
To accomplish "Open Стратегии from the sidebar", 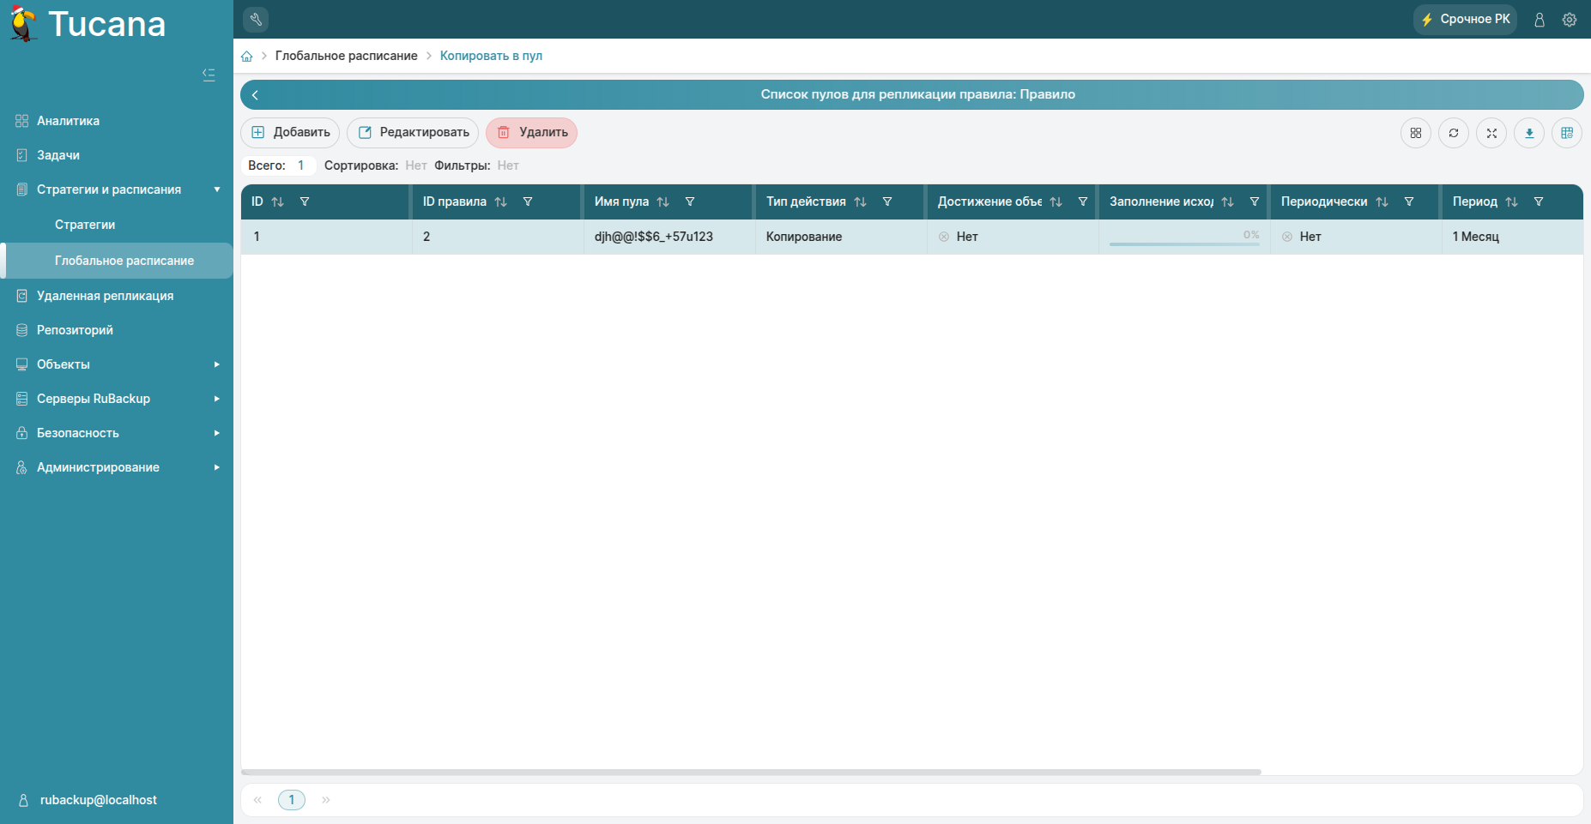I will 86,224.
